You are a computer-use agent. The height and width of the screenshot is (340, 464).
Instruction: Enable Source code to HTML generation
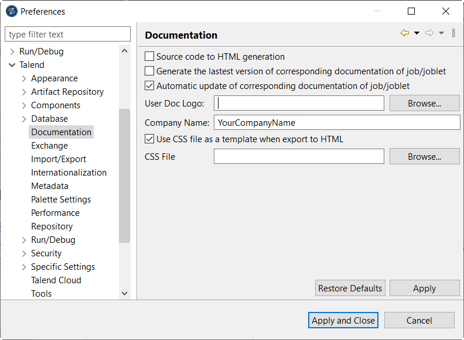pyautogui.click(x=149, y=57)
